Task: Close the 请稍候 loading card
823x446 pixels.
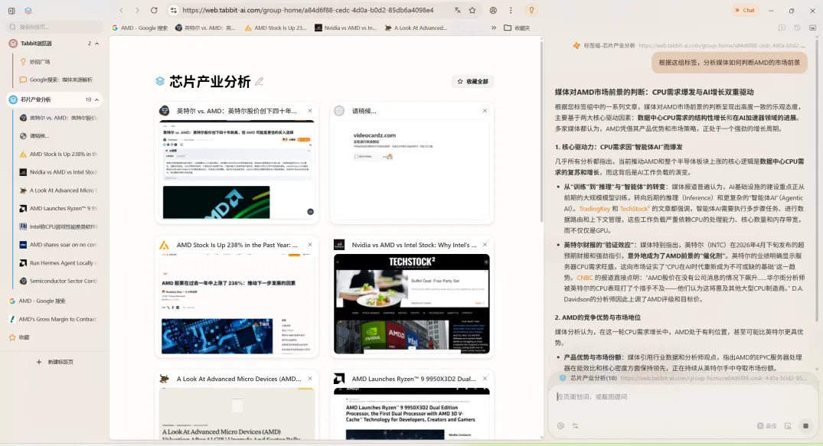Action: [x=485, y=111]
